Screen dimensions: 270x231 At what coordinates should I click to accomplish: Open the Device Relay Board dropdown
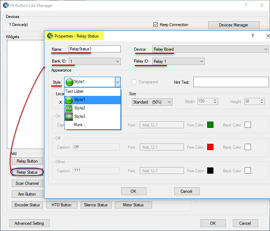coord(210,49)
